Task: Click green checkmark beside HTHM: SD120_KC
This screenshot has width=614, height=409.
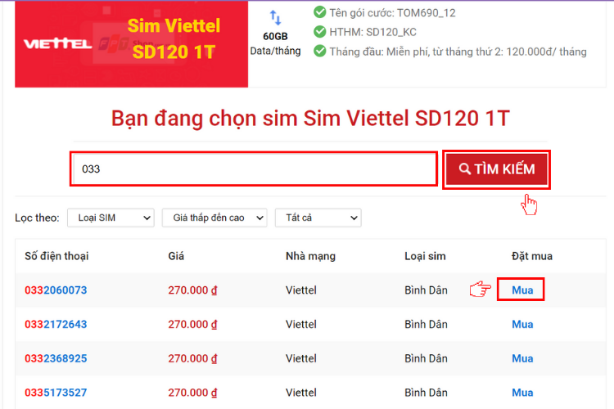Action: click(x=319, y=31)
